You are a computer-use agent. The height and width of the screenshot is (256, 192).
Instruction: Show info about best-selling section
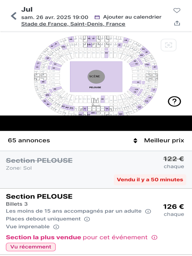[x=154, y=237]
